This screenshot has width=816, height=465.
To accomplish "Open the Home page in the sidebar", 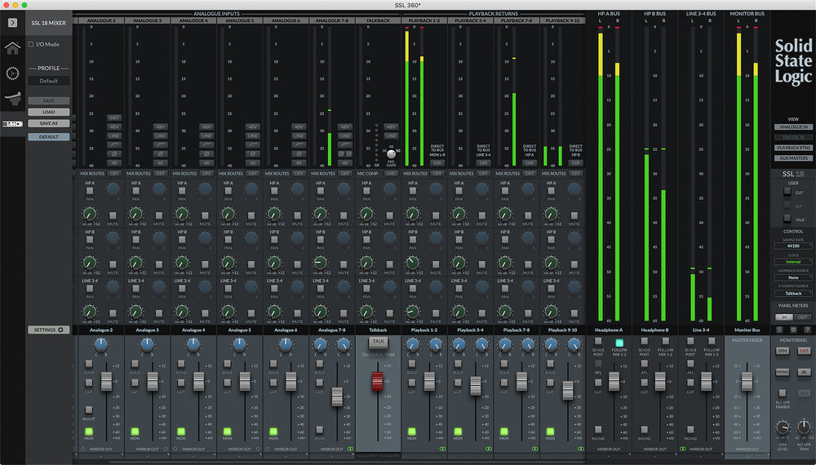I will 12,48.
